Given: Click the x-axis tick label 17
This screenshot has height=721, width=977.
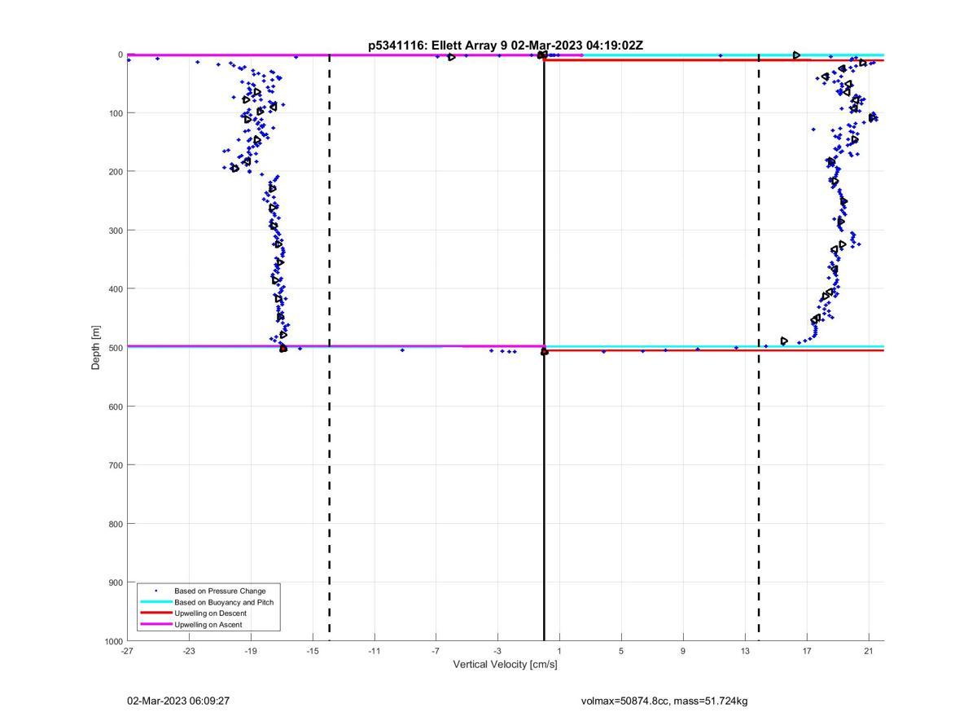Looking at the screenshot, I should click(807, 651).
